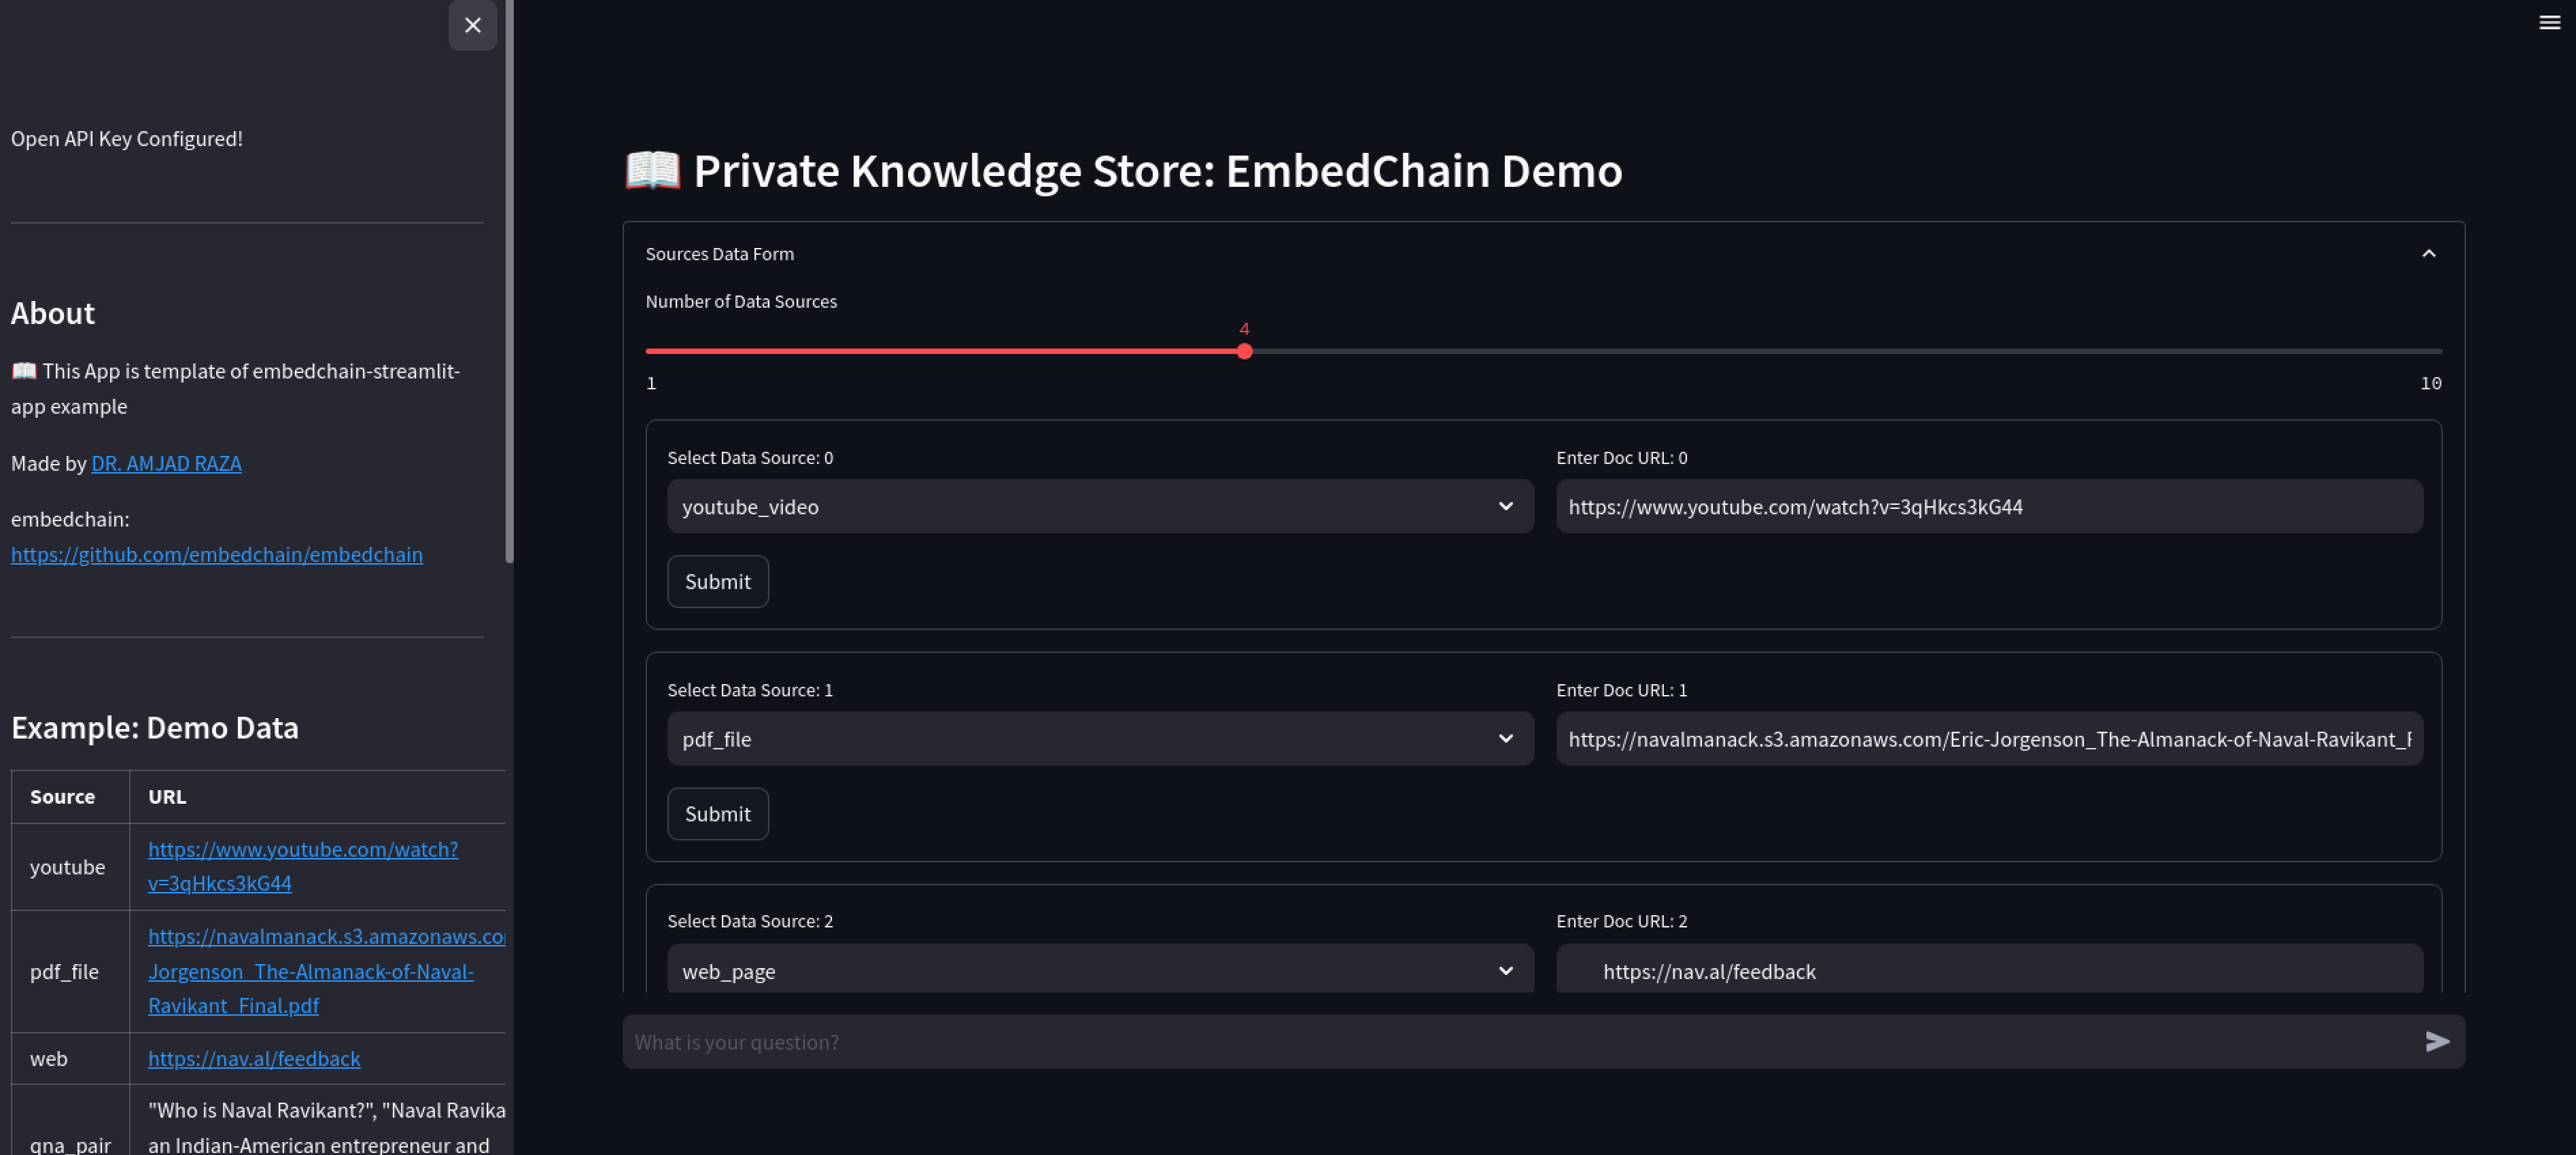Click the Doc URL 1 input field
The image size is (2576, 1155).
(1988, 739)
